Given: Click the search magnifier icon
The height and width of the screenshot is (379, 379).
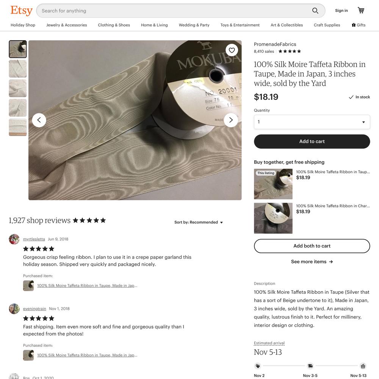Looking at the screenshot, I should click(315, 11).
